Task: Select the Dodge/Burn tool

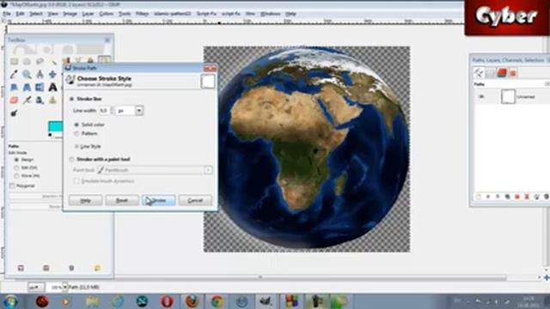Action: point(14,113)
